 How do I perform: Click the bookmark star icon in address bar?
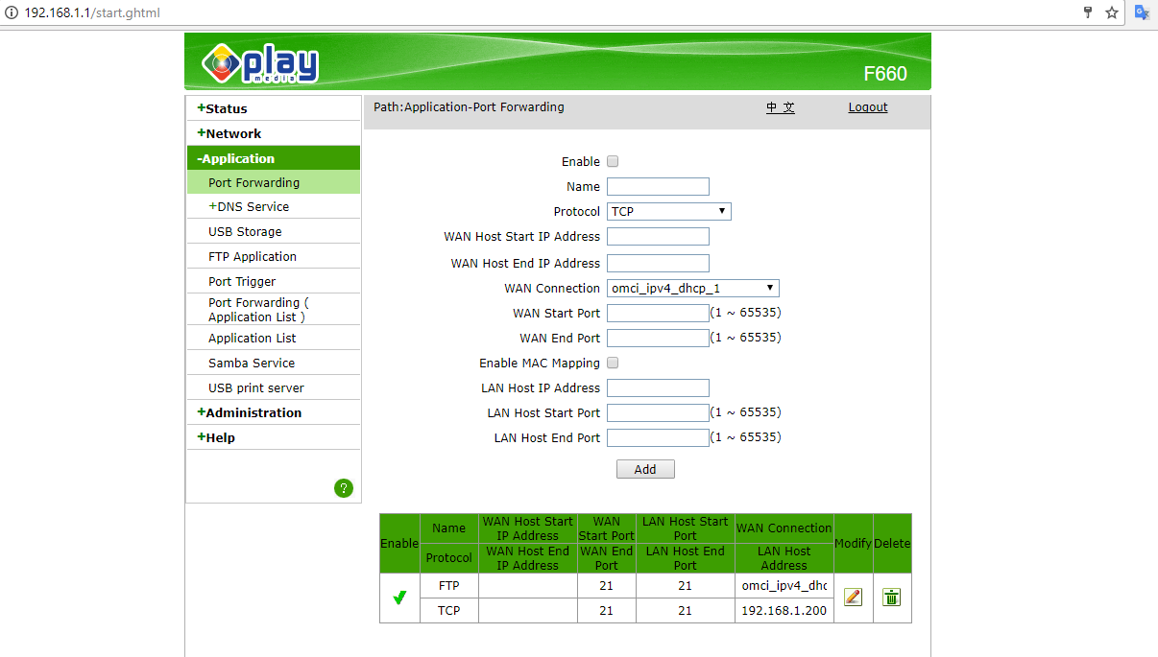[1112, 12]
